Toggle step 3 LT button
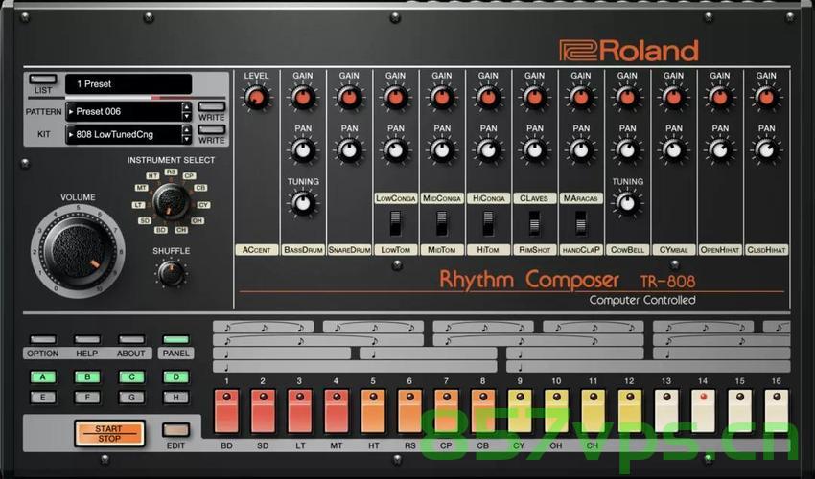 click(x=300, y=411)
